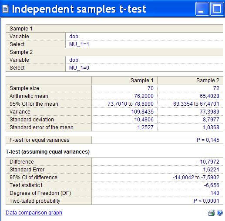Click standard error value 1,2527
Viewport: 225px width, 221px height.
tap(145, 127)
